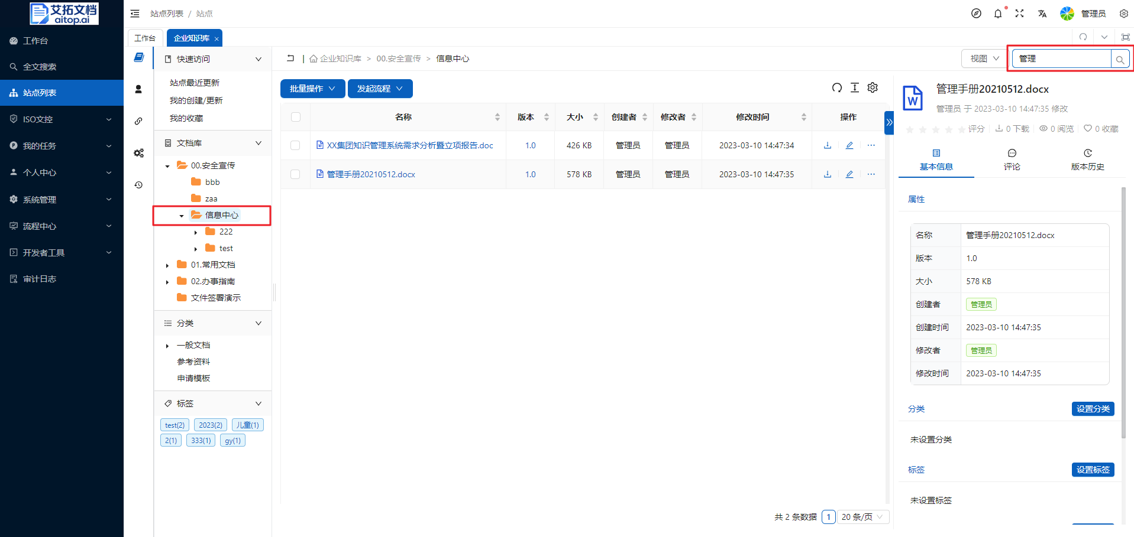The image size is (1134, 537).
Task: Open table column settings gear
Action: coord(873,88)
